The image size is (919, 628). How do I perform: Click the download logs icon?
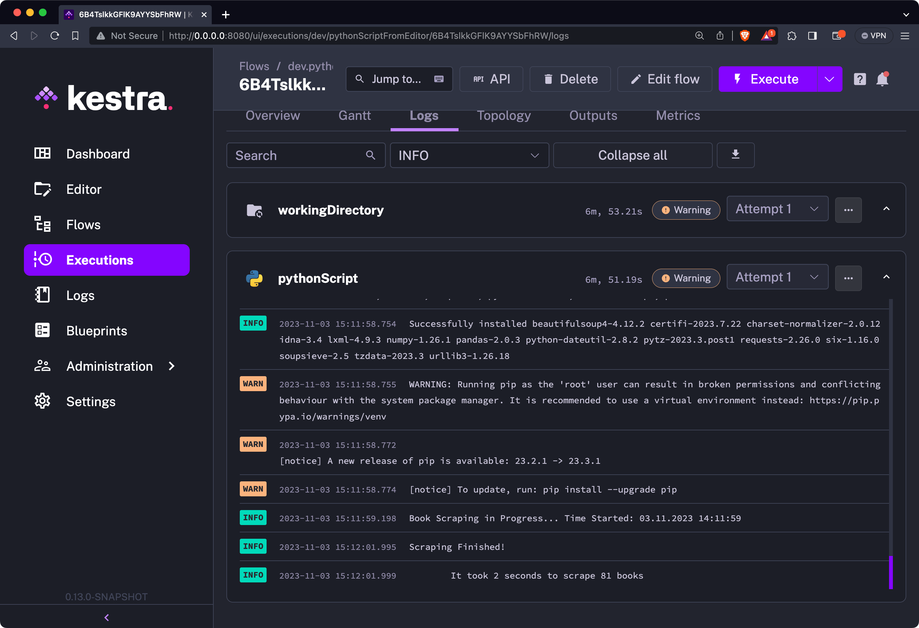click(x=736, y=155)
